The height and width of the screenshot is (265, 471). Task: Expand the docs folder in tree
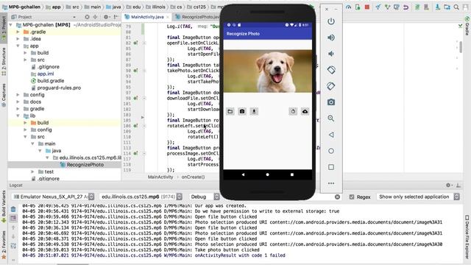pyautogui.click(x=18, y=102)
